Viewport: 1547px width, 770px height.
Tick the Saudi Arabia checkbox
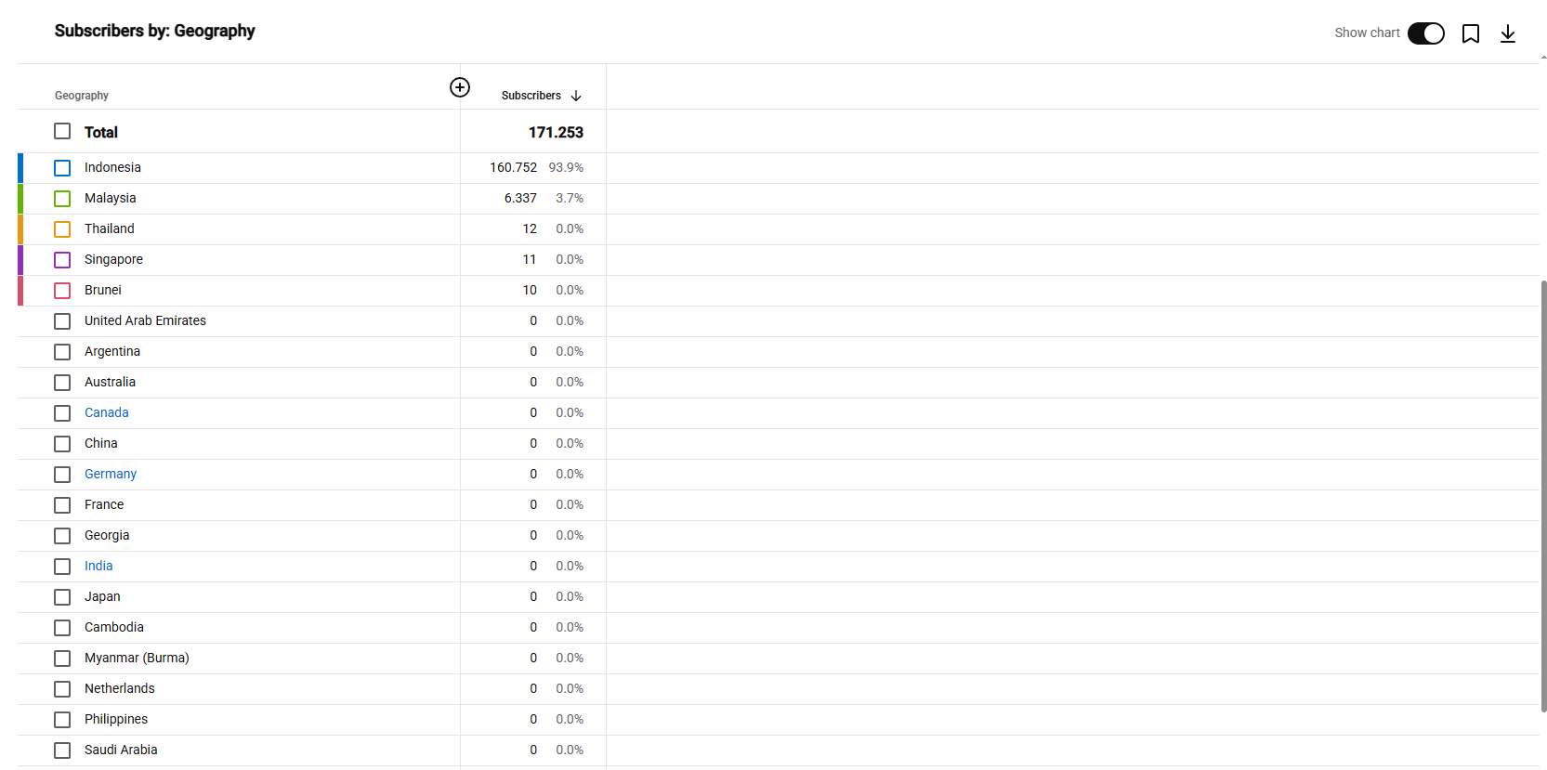[x=62, y=750]
